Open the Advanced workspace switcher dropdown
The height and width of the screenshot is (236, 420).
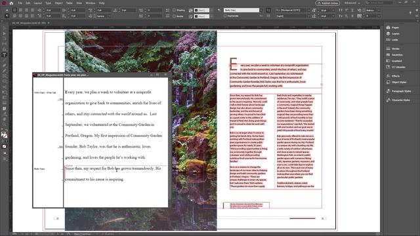[x=352, y=3]
